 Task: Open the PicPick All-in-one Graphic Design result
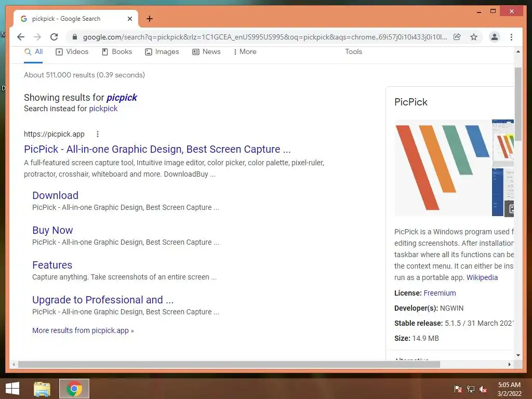click(157, 149)
